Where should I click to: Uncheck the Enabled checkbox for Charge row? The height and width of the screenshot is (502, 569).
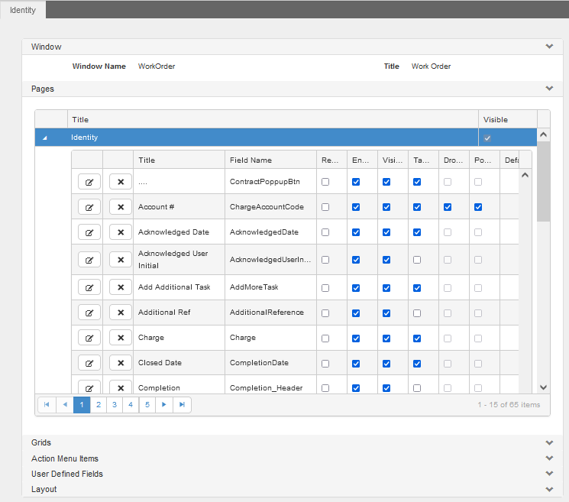[x=356, y=337]
